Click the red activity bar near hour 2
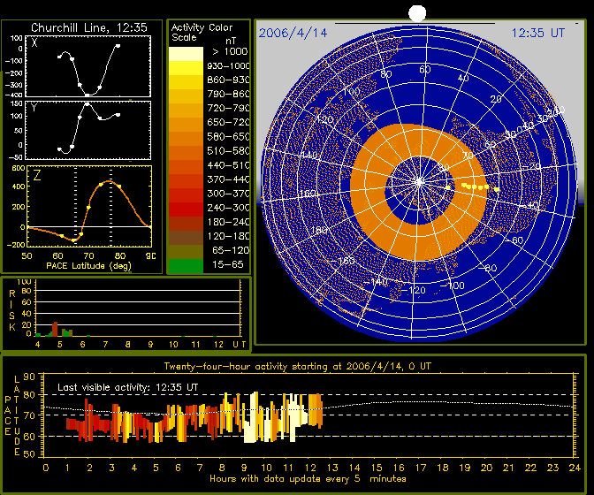Image resolution: width=594 pixels, height=495 pixels. click(86, 420)
